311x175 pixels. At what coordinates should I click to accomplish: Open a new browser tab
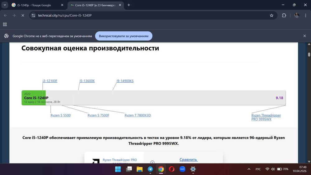(129, 5)
